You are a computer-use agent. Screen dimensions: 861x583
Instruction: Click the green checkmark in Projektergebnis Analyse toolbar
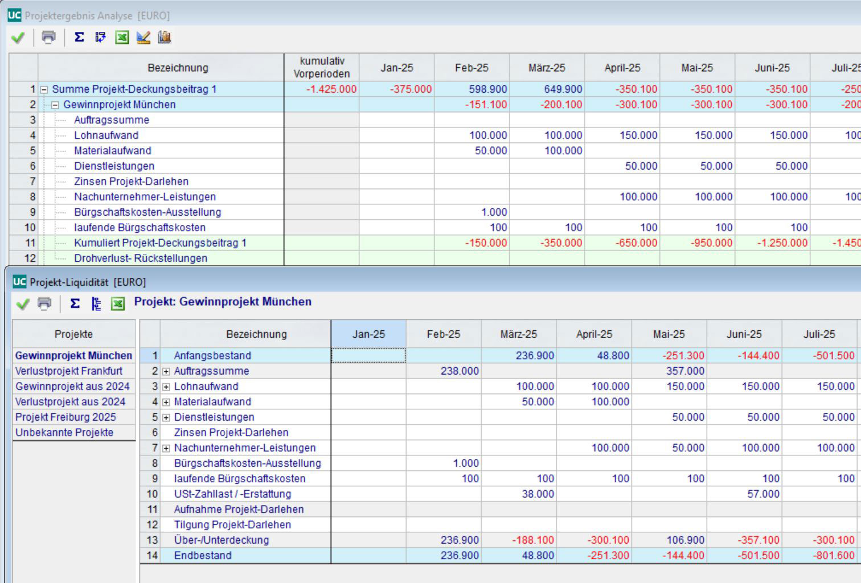click(x=18, y=38)
